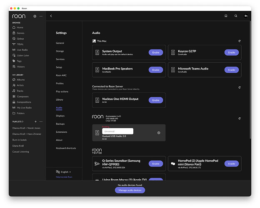
Task: Open Tags in sidebar
Action: [17, 61]
